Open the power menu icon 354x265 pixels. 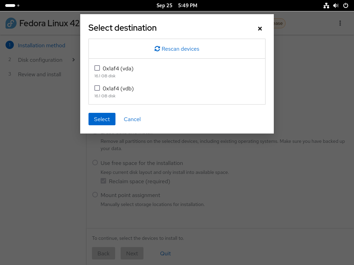click(346, 6)
